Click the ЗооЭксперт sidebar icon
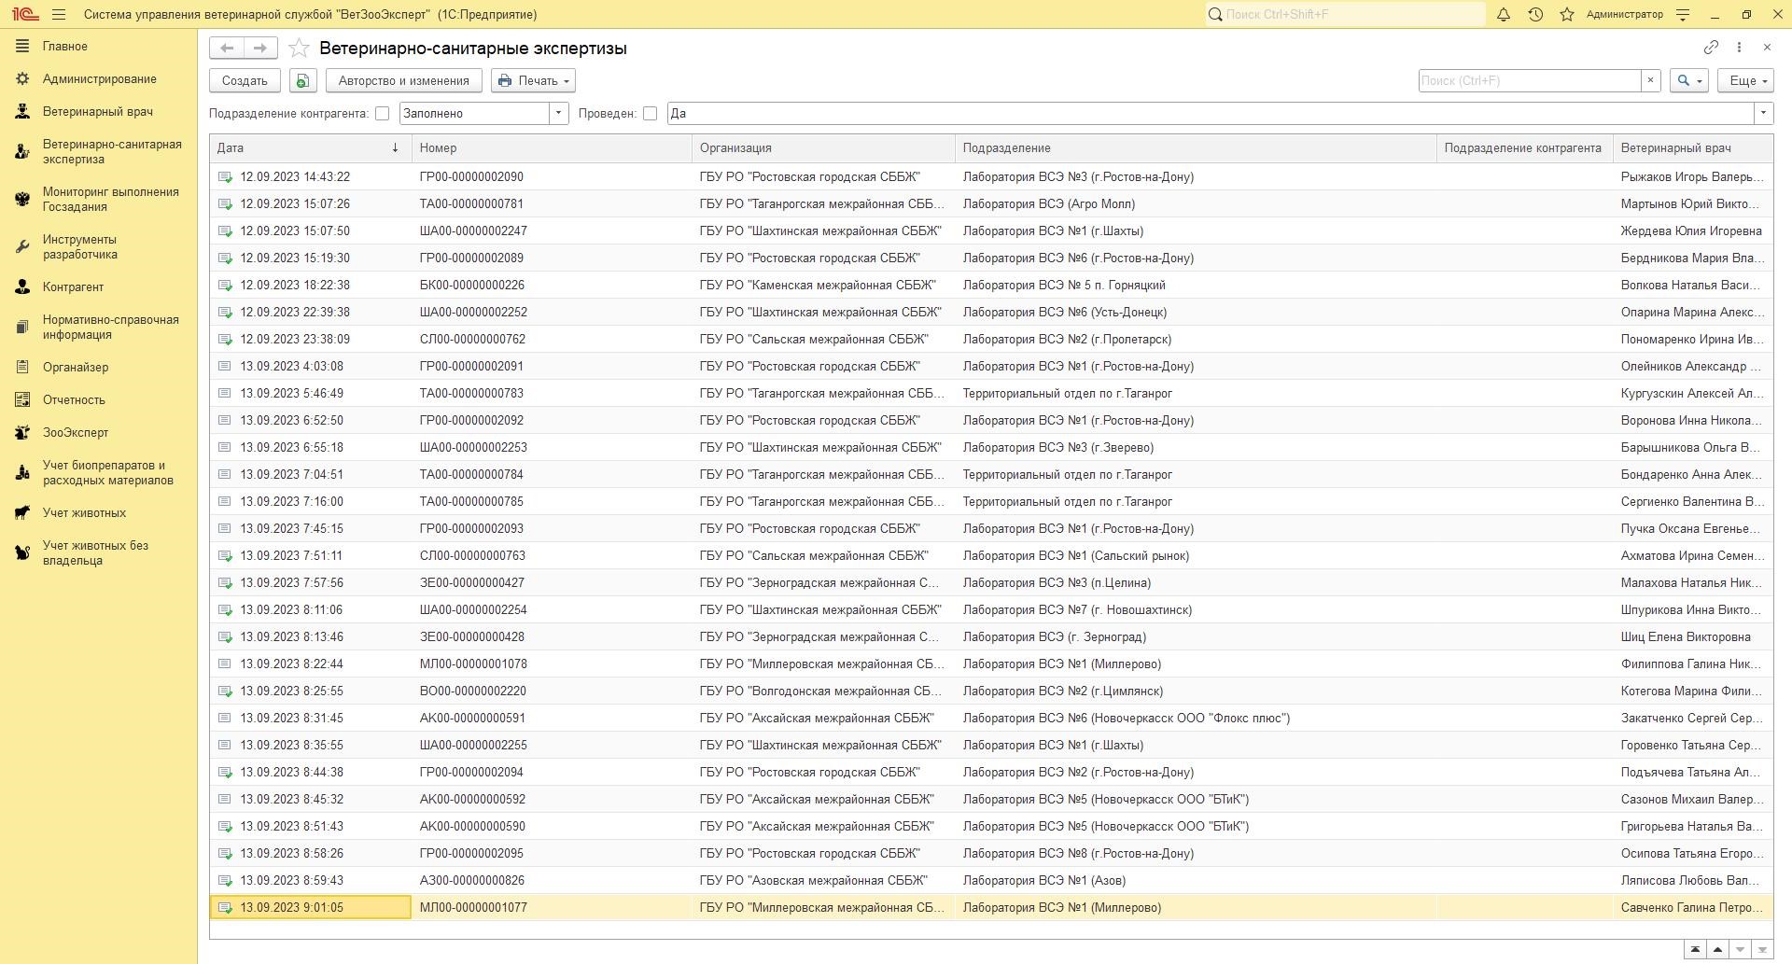Viewport: 1792px width, 964px height. point(22,432)
